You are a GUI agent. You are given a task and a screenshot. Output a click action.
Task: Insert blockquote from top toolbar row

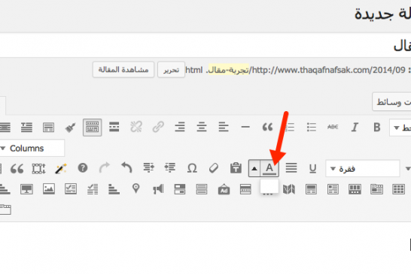click(x=267, y=128)
